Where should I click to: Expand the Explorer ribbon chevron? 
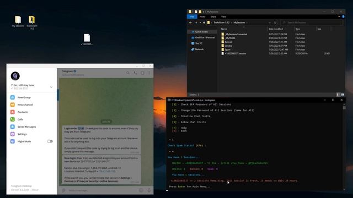click(x=339, y=16)
